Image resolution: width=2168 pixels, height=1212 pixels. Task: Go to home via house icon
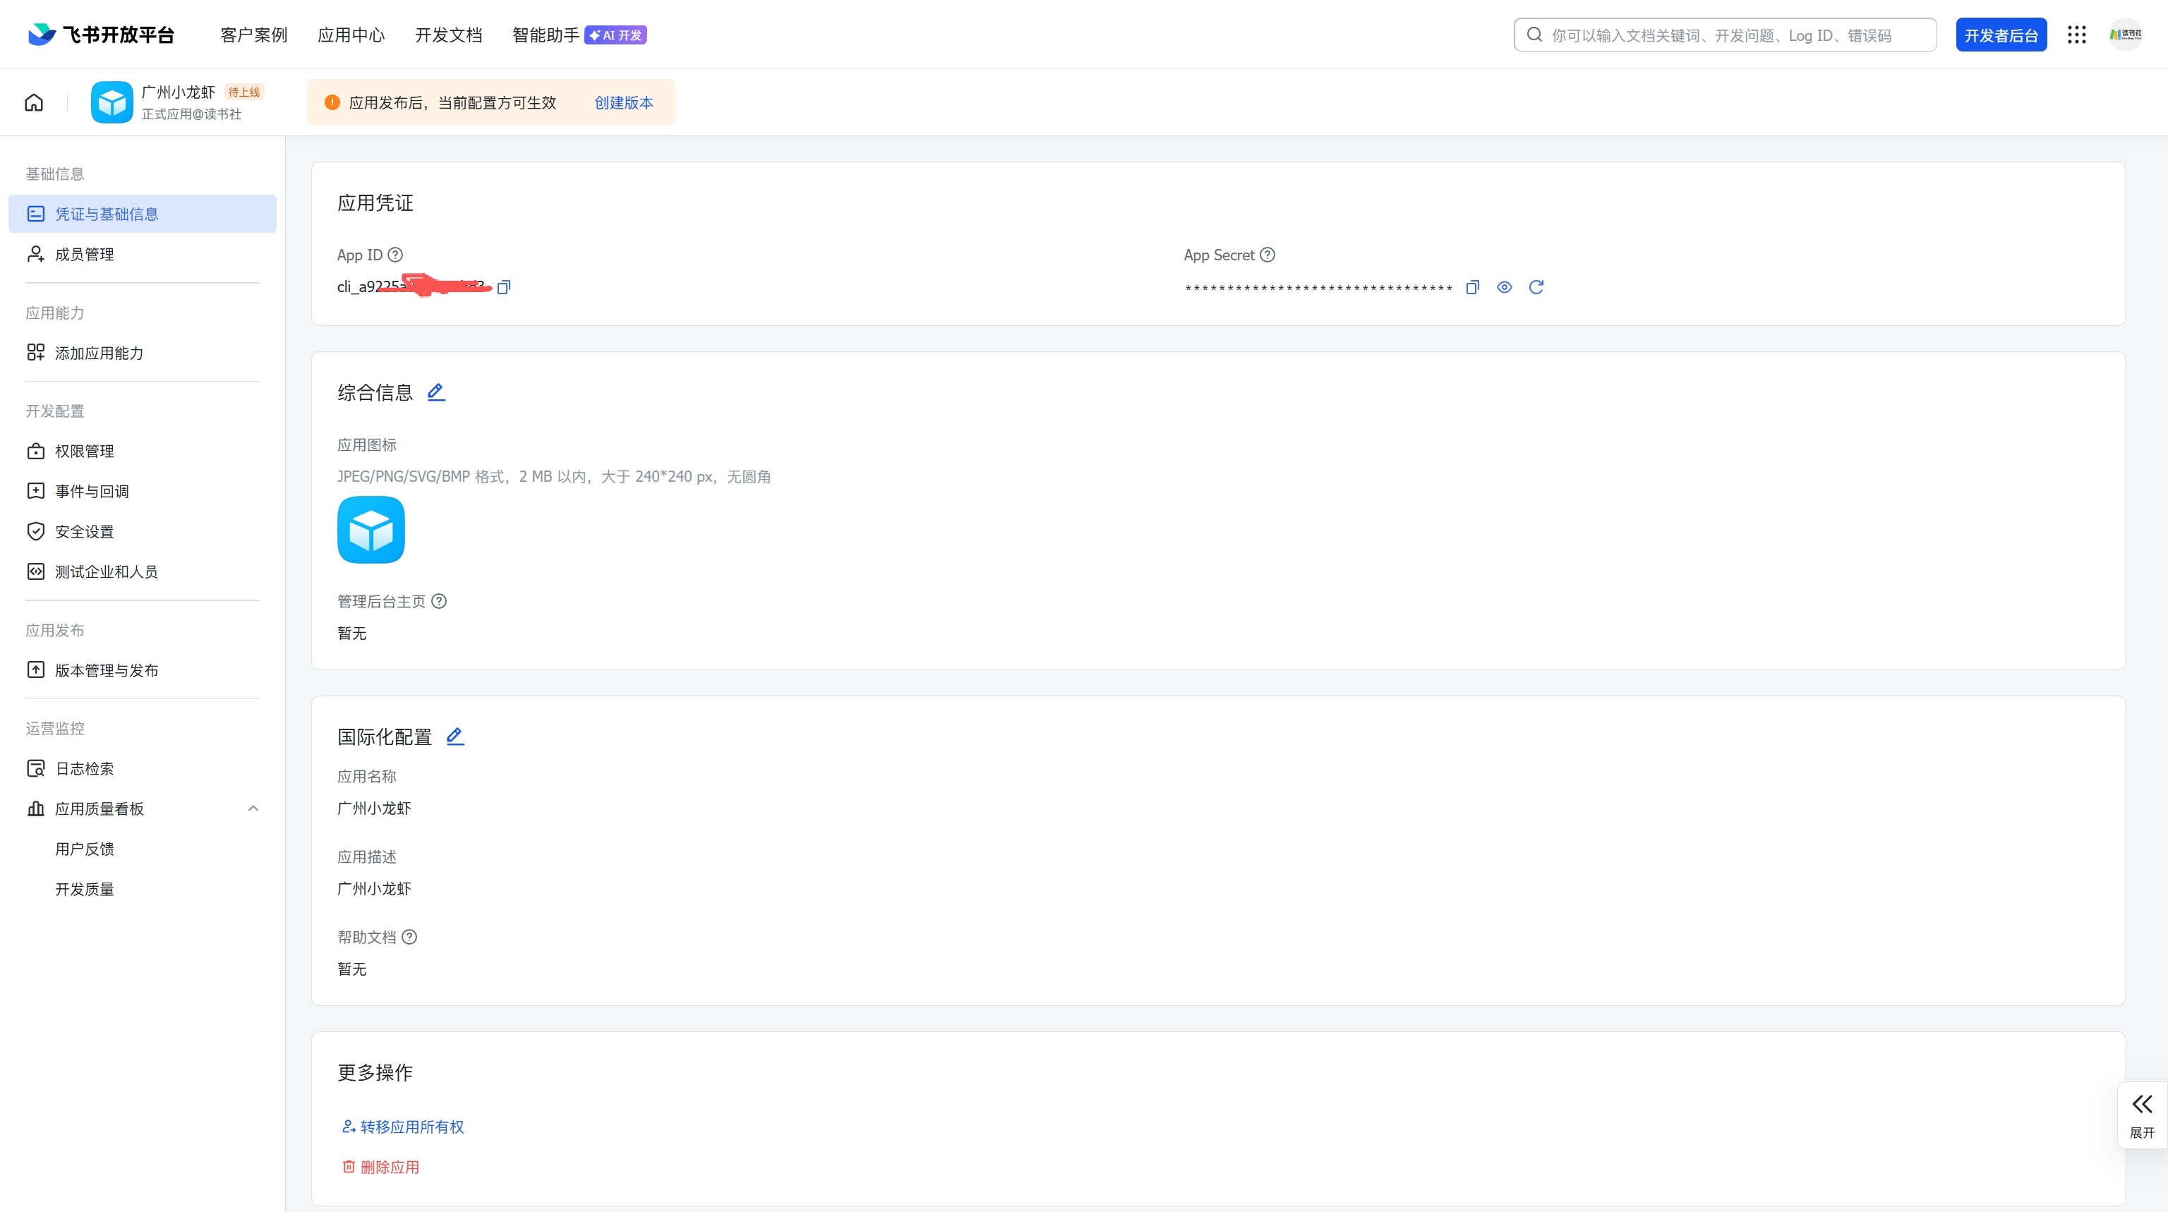click(34, 102)
